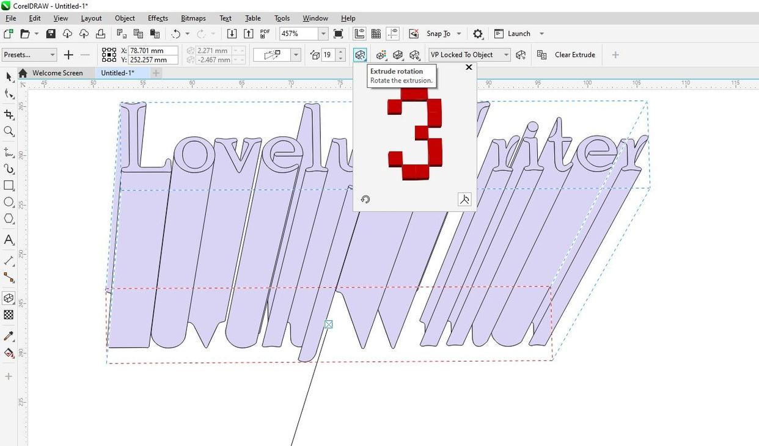Select the Extrude tool in the toolbox

(x=9, y=298)
